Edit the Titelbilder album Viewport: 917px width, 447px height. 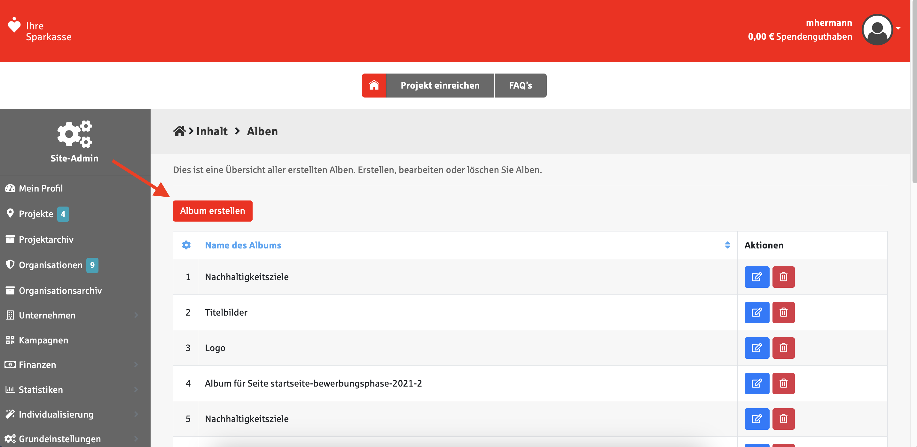click(x=756, y=312)
